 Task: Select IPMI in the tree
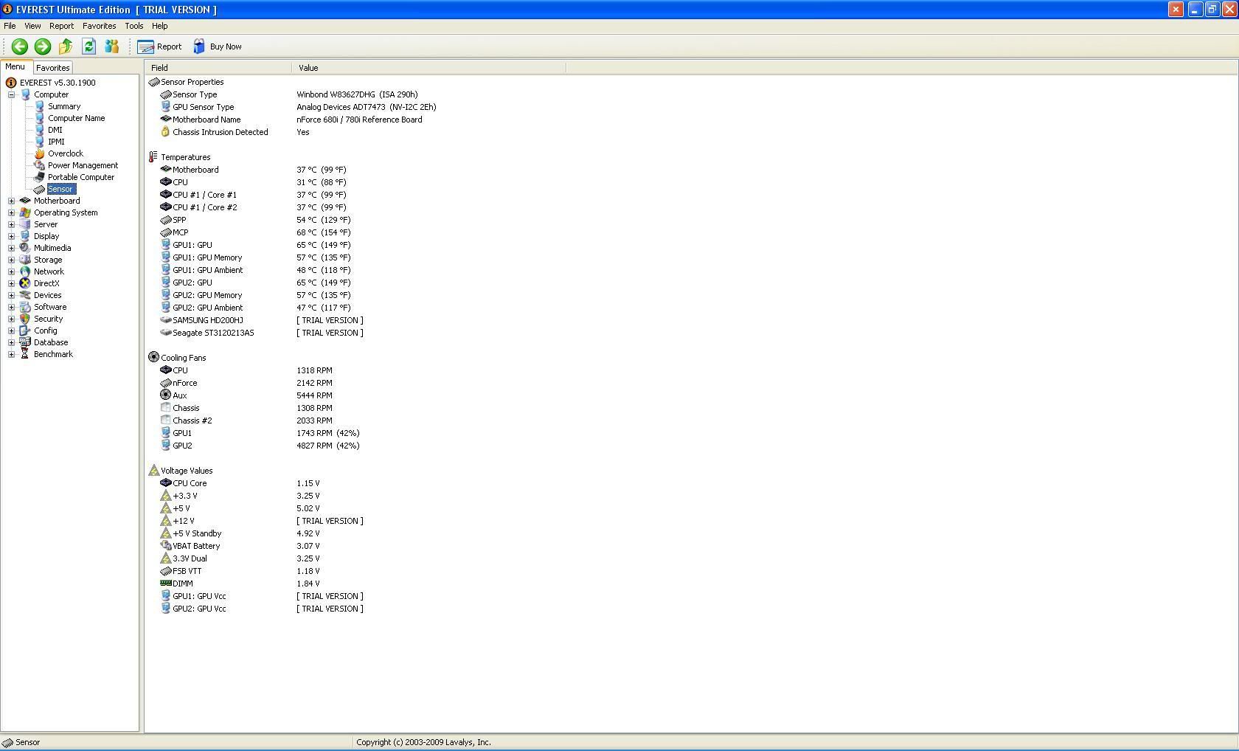pos(56,142)
